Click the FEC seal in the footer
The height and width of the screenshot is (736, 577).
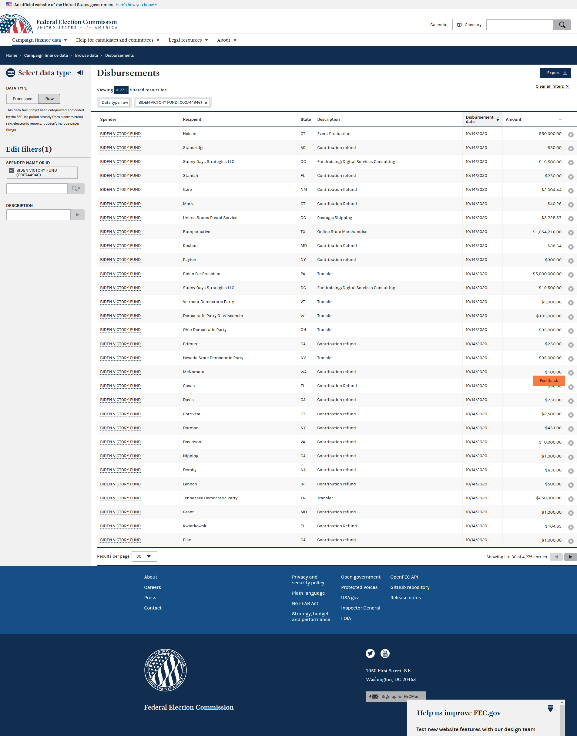point(166,670)
